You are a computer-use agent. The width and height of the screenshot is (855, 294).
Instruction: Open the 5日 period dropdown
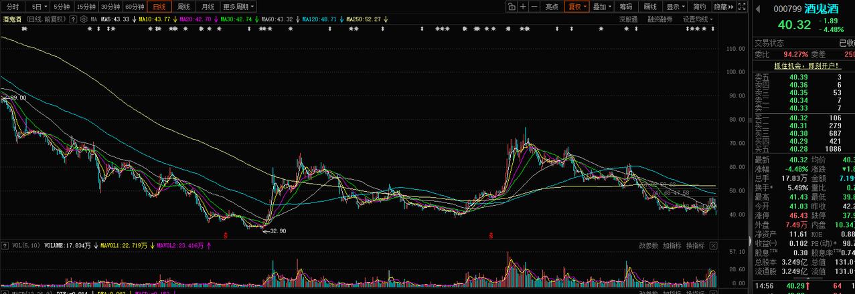click(x=40, y=7)
